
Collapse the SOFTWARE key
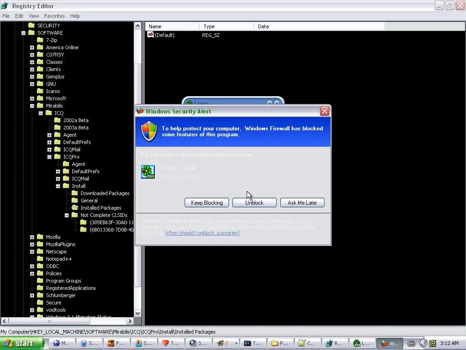coord(24,33)
